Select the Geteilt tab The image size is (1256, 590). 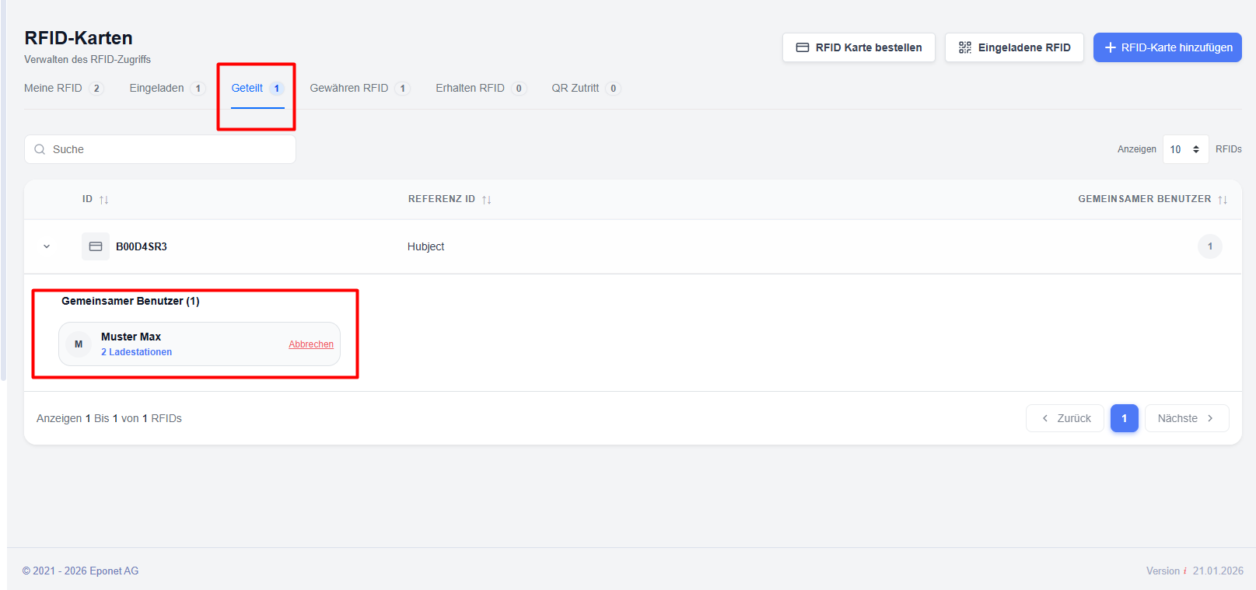(x=257, y=88)
